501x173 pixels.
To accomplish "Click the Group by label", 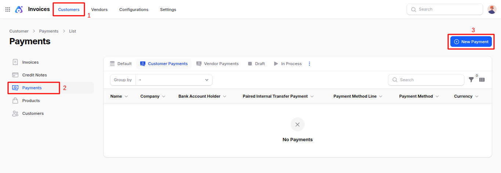I will [123, 80].
